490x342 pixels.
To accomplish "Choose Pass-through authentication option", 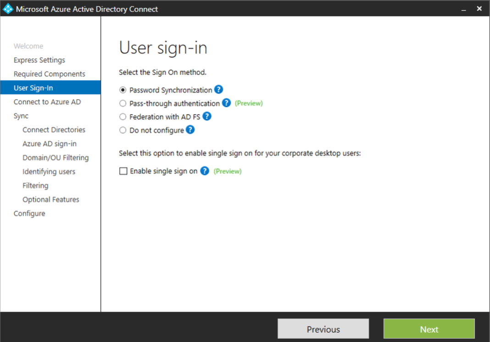I will (123, 103).
